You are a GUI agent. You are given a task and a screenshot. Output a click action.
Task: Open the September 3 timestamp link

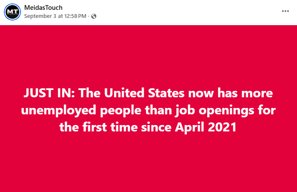click(x=56, y=16)
